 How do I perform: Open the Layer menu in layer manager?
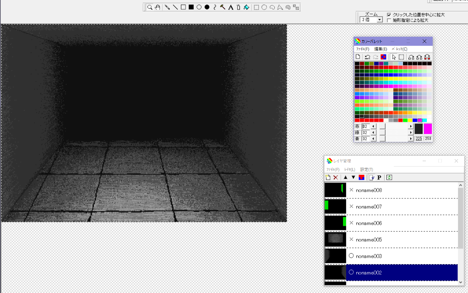(x=350, y=170)
